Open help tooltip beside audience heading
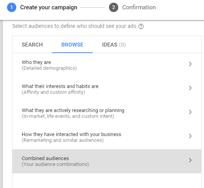Image resolution: width=204 pixels, height=188 pixels. click(x=141, y=26)
